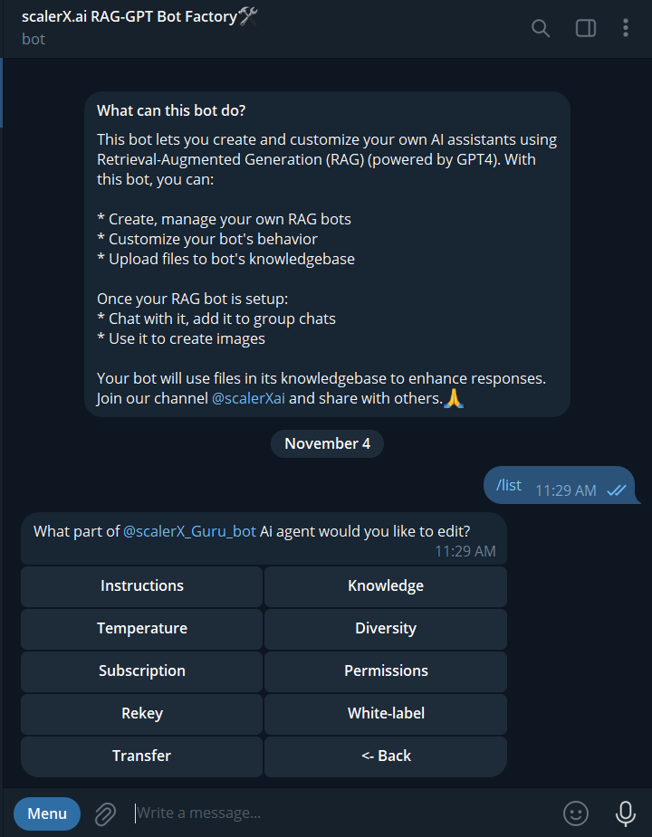Open the bot Menu commands
This screenshot has height=837, width=652.
pyautogui.click(x=47, y=813)
